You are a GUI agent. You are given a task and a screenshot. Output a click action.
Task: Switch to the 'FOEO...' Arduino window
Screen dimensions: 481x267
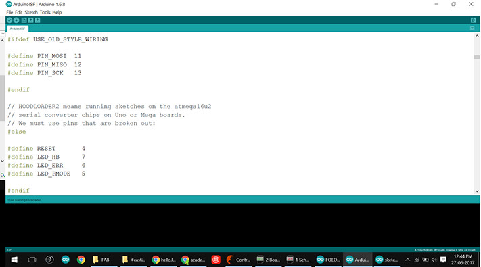[x=328, y=260]
